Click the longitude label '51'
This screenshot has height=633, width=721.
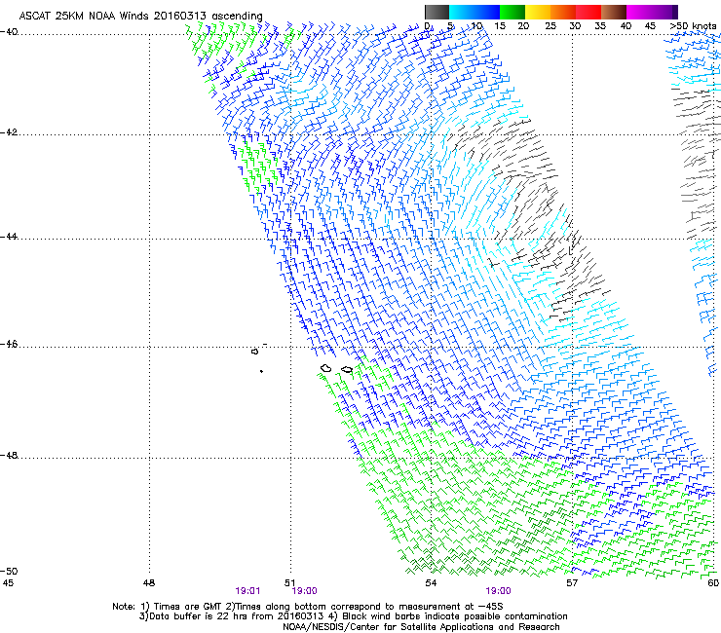289,583
